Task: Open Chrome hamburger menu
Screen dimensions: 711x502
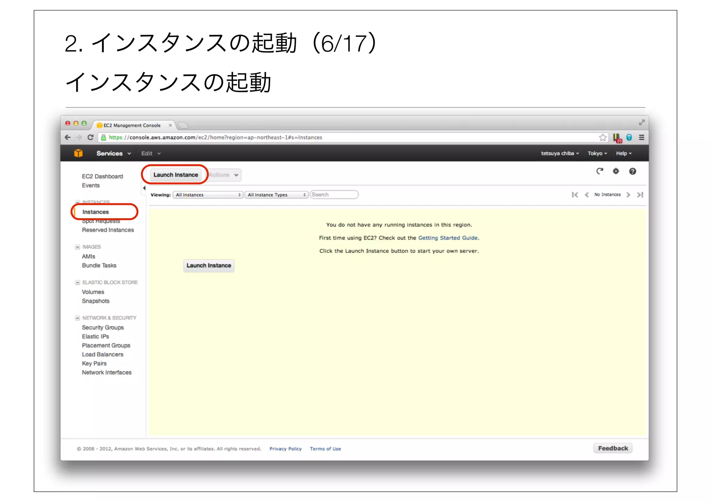Action: tap(642, 137)
